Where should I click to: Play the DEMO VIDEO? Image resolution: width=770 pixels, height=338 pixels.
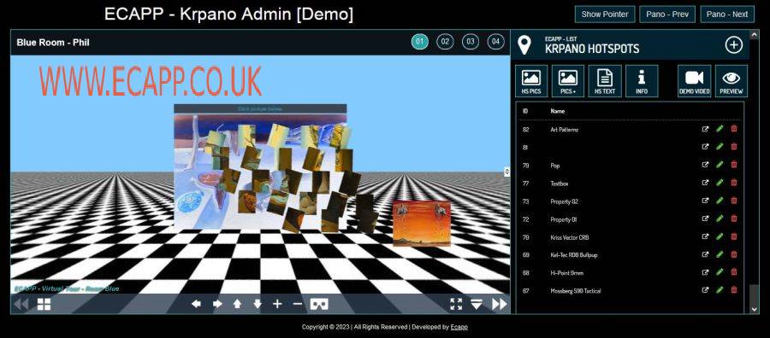tap(695, 81)
